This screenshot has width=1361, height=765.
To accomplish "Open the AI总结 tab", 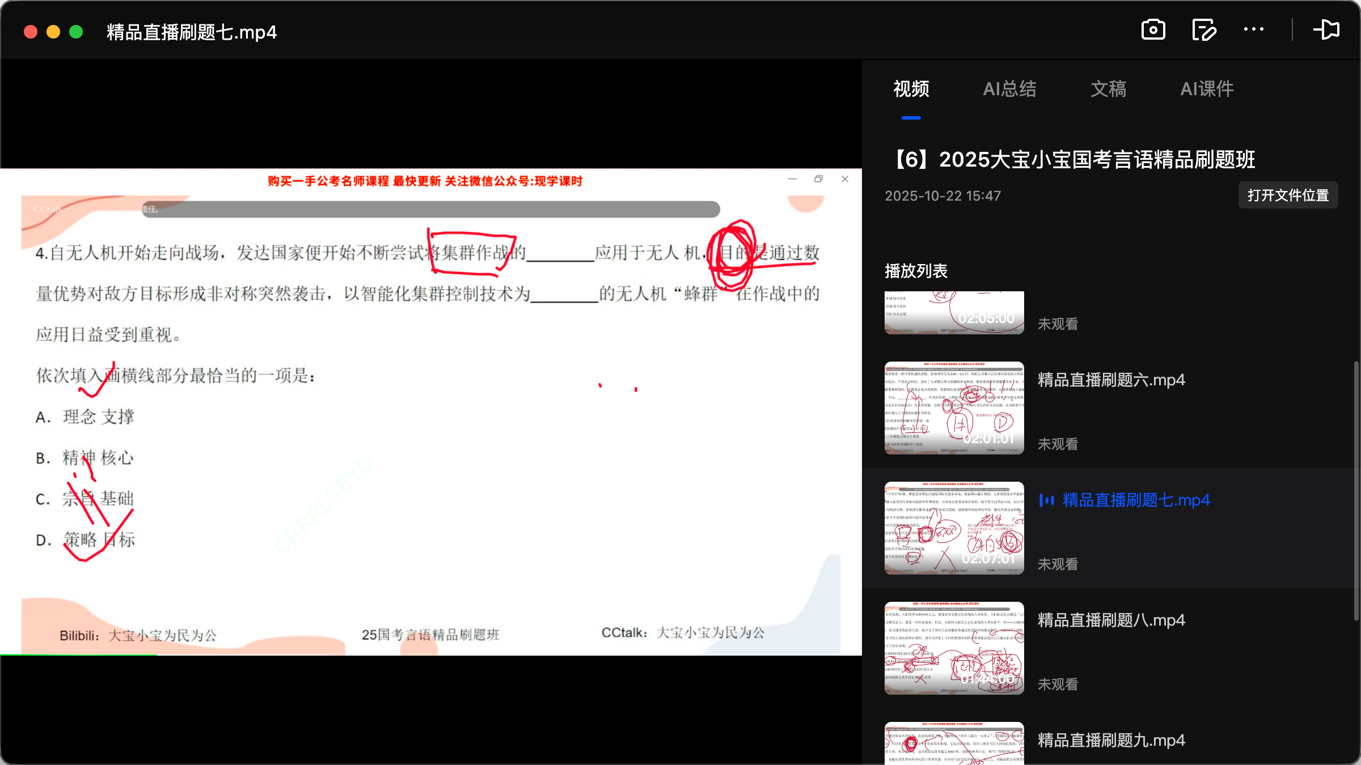I will (x=1011, y=89).
